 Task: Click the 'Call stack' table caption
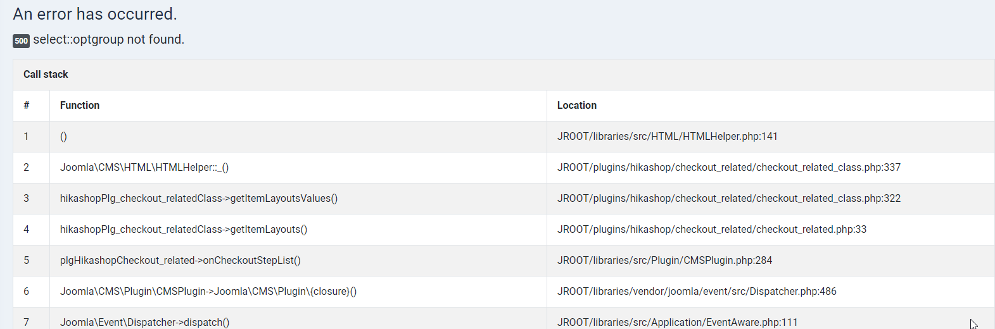pos(46,75)
